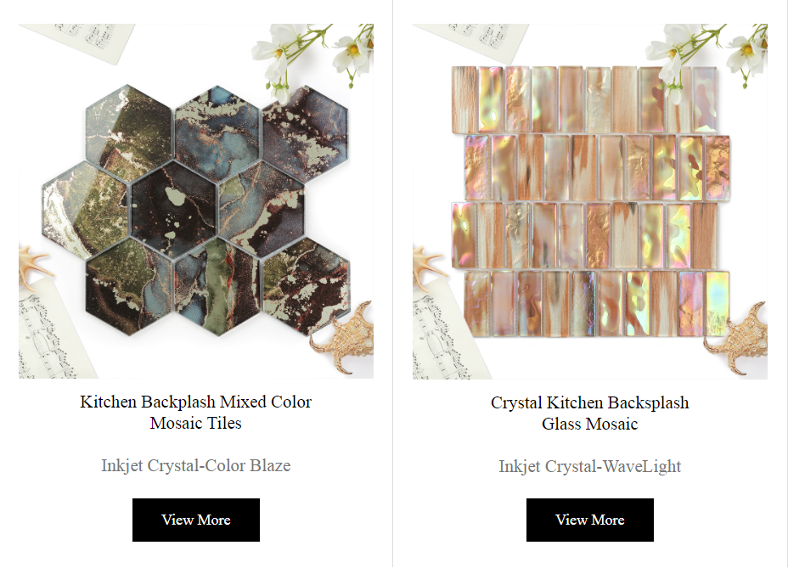788x568 pixels.
Task: Click the golden conch shell in the hexagon photo
Action: 345,337
